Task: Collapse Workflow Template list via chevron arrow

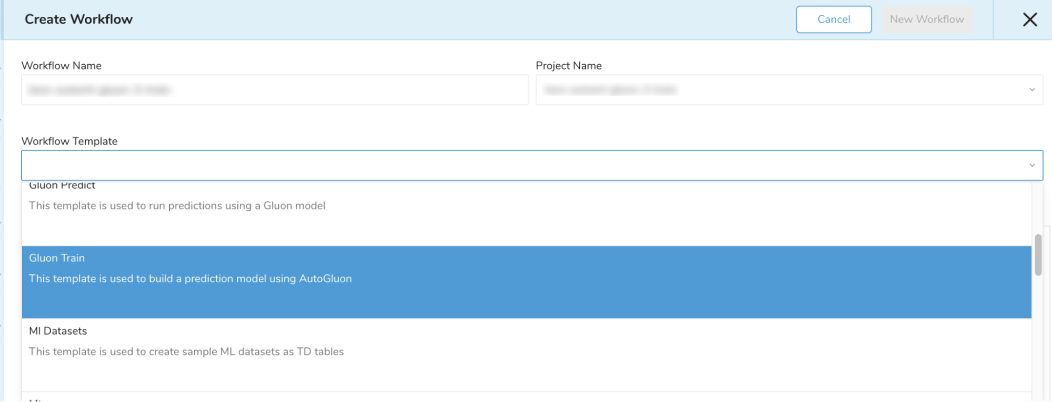Action: coord(1032,166)
